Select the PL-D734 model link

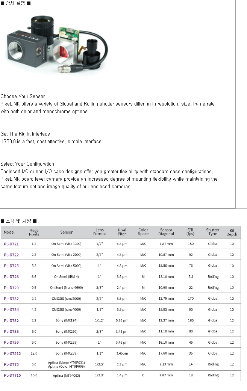pos(11,309)
